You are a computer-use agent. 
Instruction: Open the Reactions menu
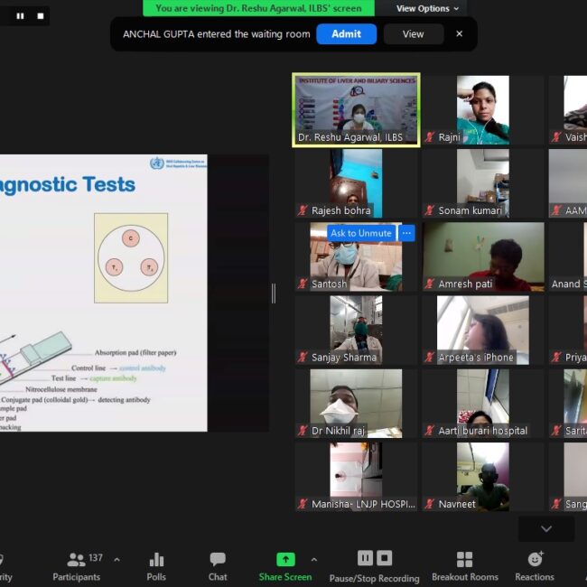(x=535, y=566)
